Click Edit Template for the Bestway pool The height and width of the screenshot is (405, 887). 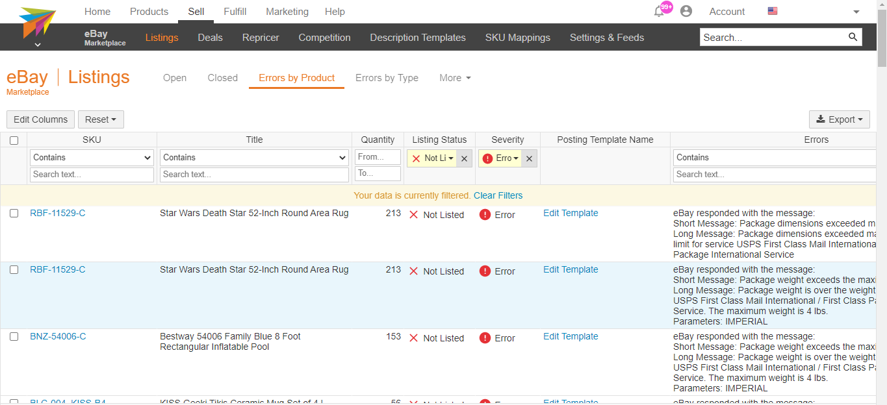coord(571,336)
